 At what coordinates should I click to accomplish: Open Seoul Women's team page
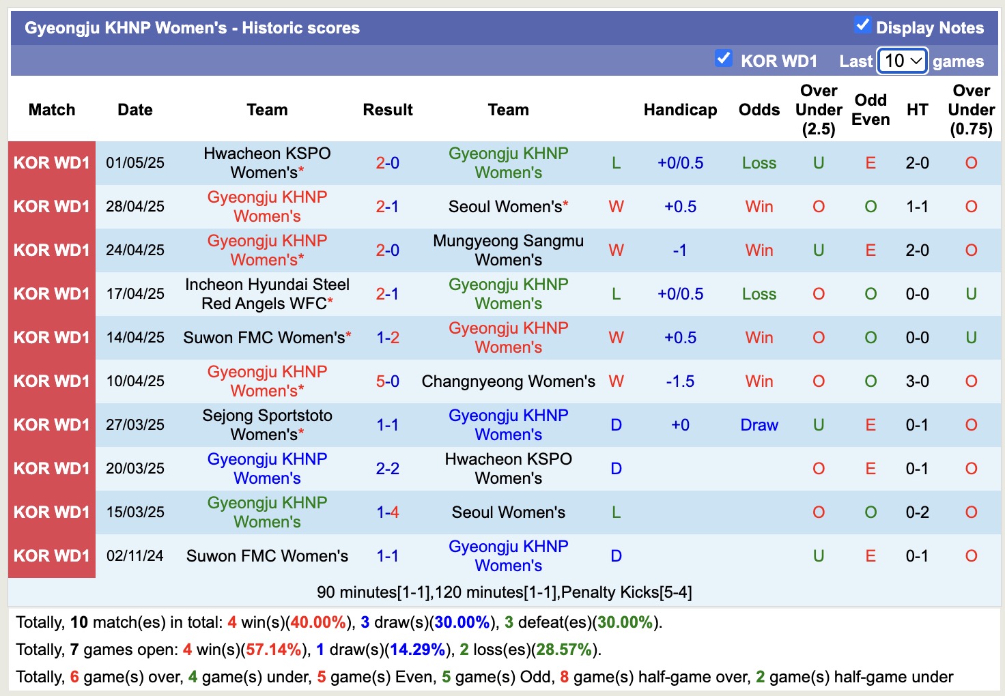505,206
